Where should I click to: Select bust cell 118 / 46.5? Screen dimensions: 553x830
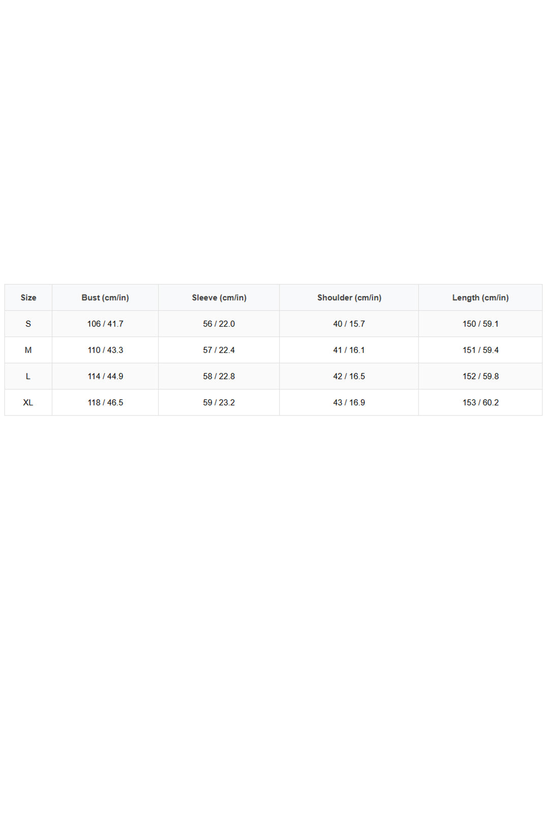click(x=105, y=402)
